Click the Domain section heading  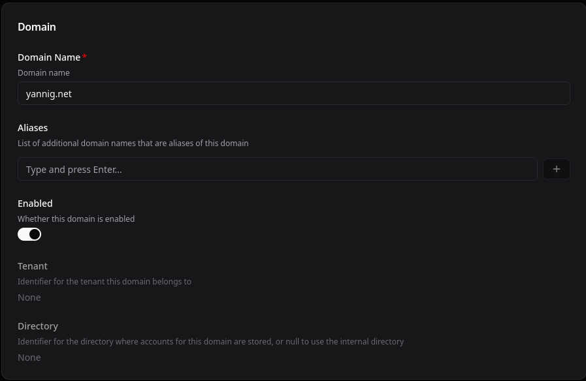[37, 27]
